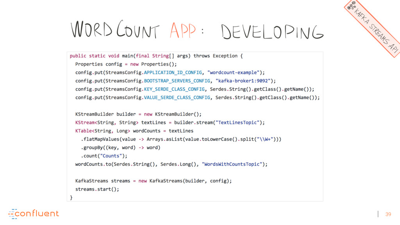This screenshot has height=225, width=400.
Task: Click "KStreamBuilder builder" declaration line
Action: (x=138, y=114)
